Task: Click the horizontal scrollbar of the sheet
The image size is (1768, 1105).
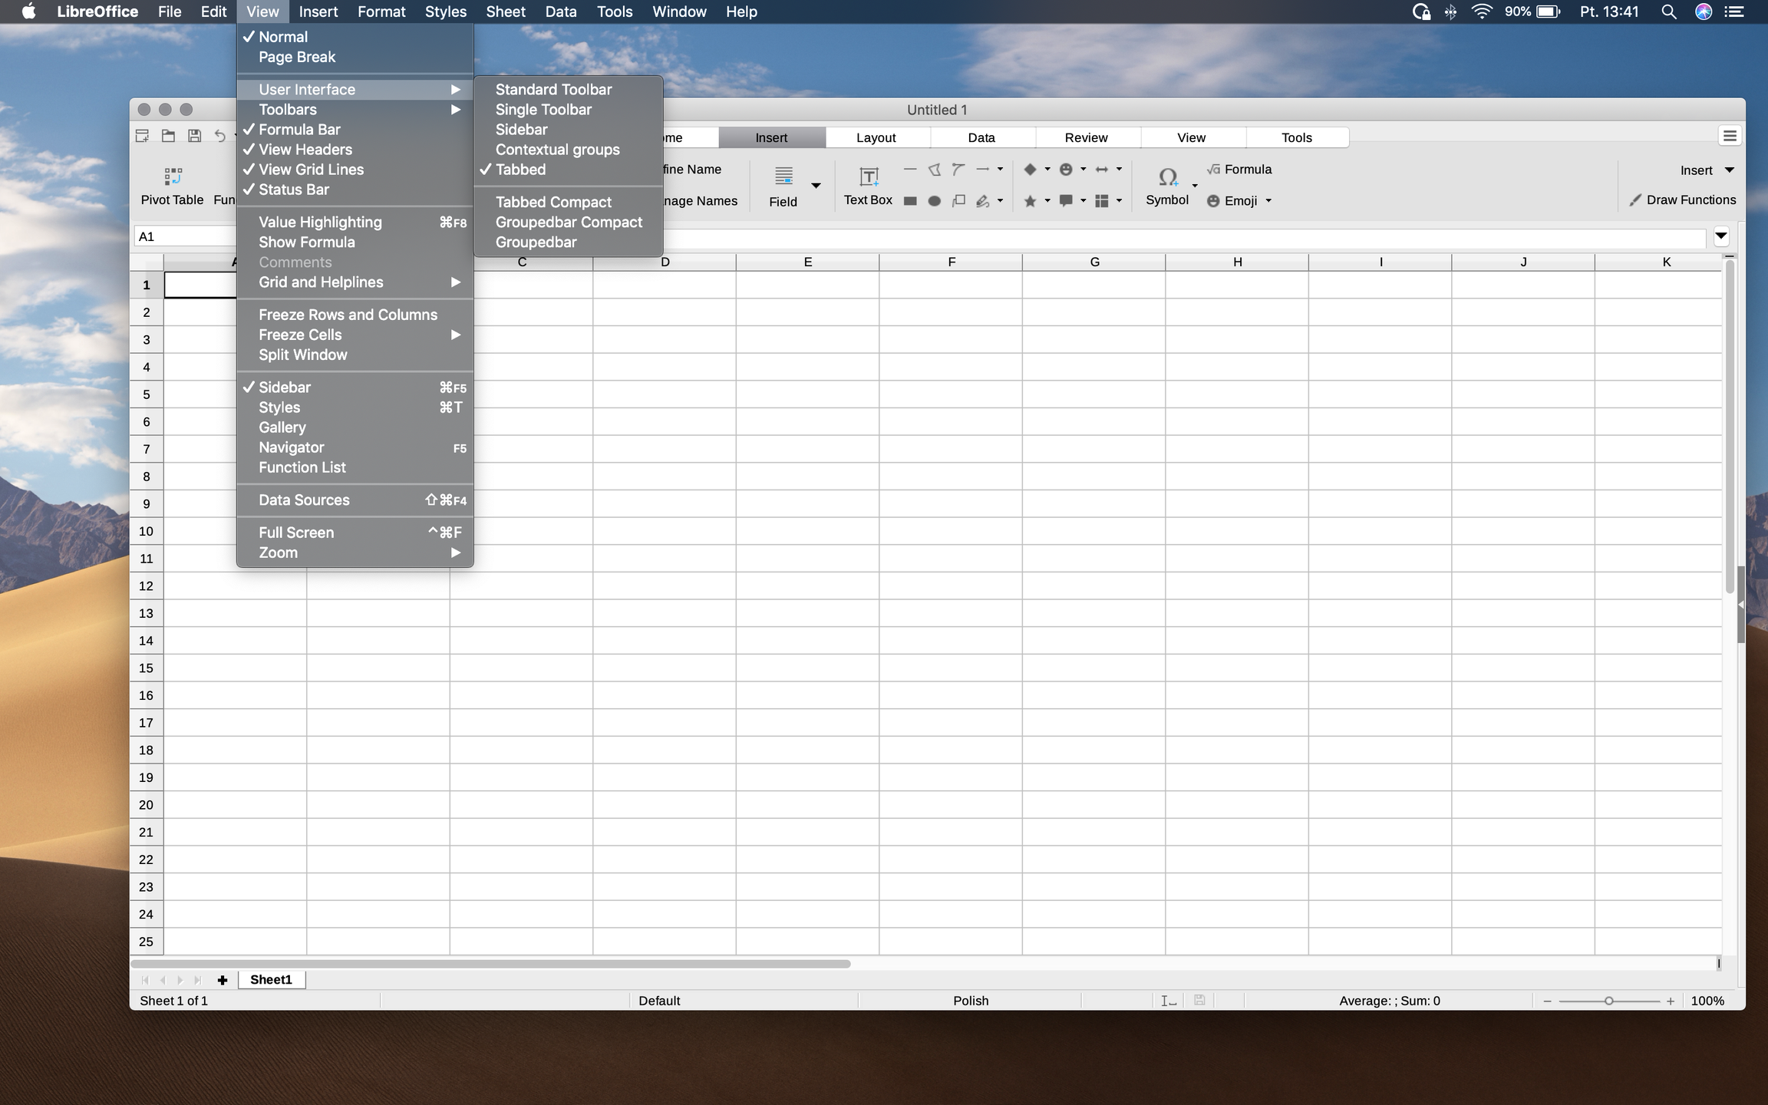Action: 491,964
